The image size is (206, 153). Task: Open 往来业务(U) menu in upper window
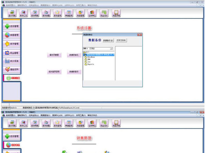[x=34, y=5]
